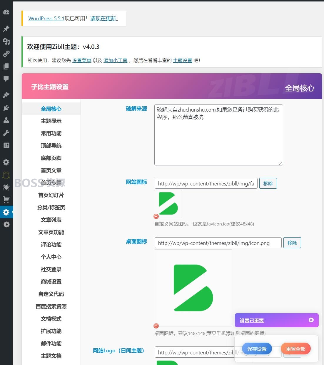This screenshot has width=324, height=365.
Task: Expand admin menu via circled arrow icon
Action: tap(6, 225)
